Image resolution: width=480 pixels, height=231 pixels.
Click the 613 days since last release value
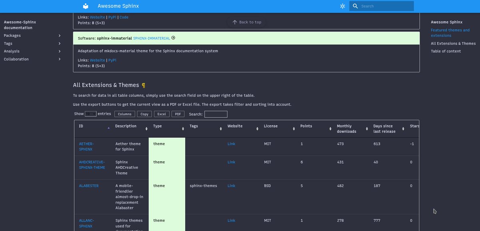pyautogui.click(x=377, y=144)
